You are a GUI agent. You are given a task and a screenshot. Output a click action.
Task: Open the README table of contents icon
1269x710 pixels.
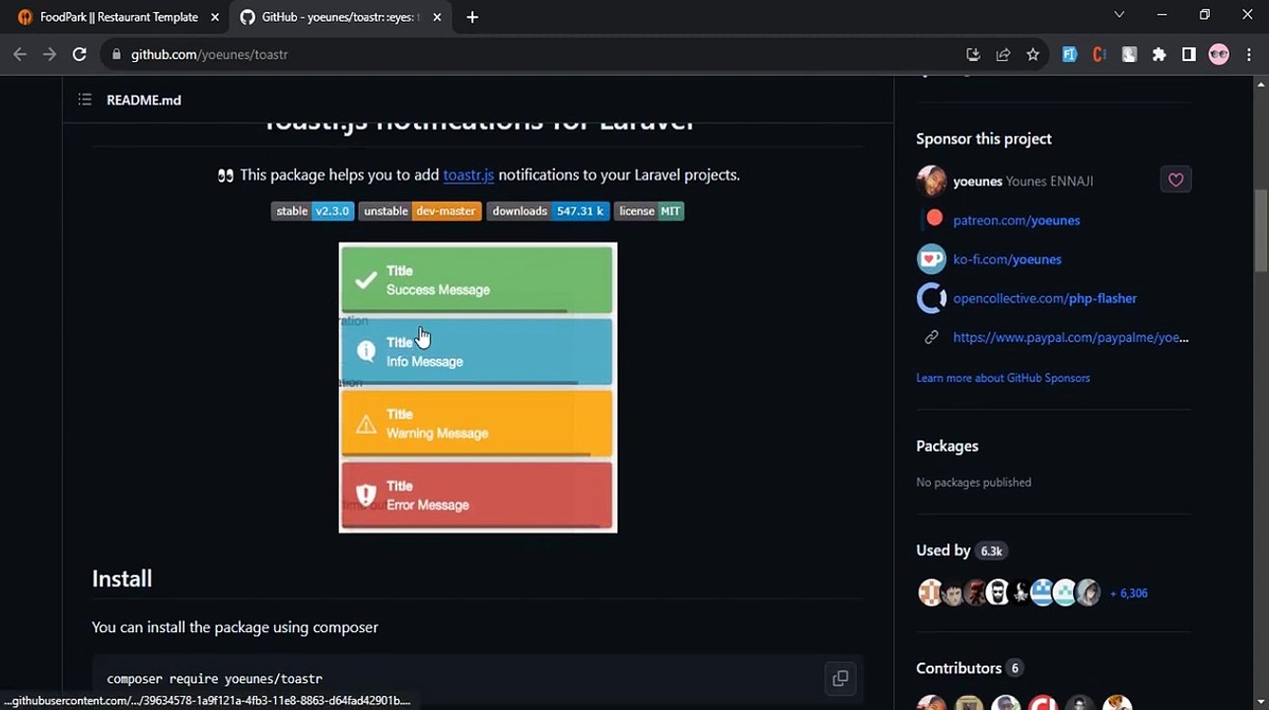click(x=85, y=100)
